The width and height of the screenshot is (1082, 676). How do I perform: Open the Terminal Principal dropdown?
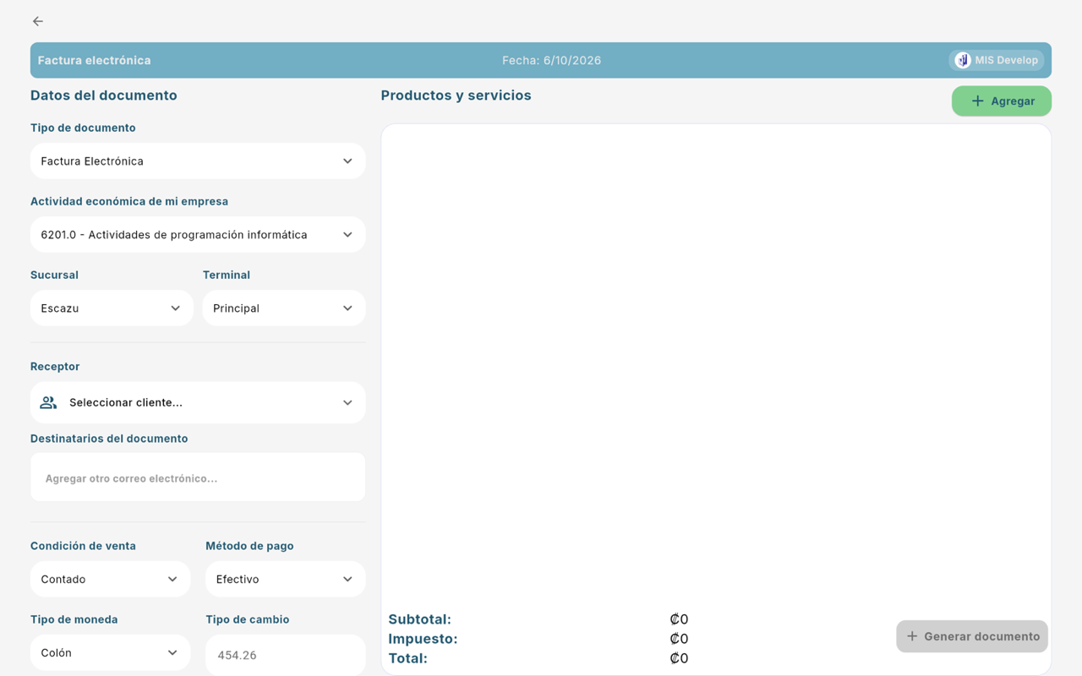click(284, 308)
